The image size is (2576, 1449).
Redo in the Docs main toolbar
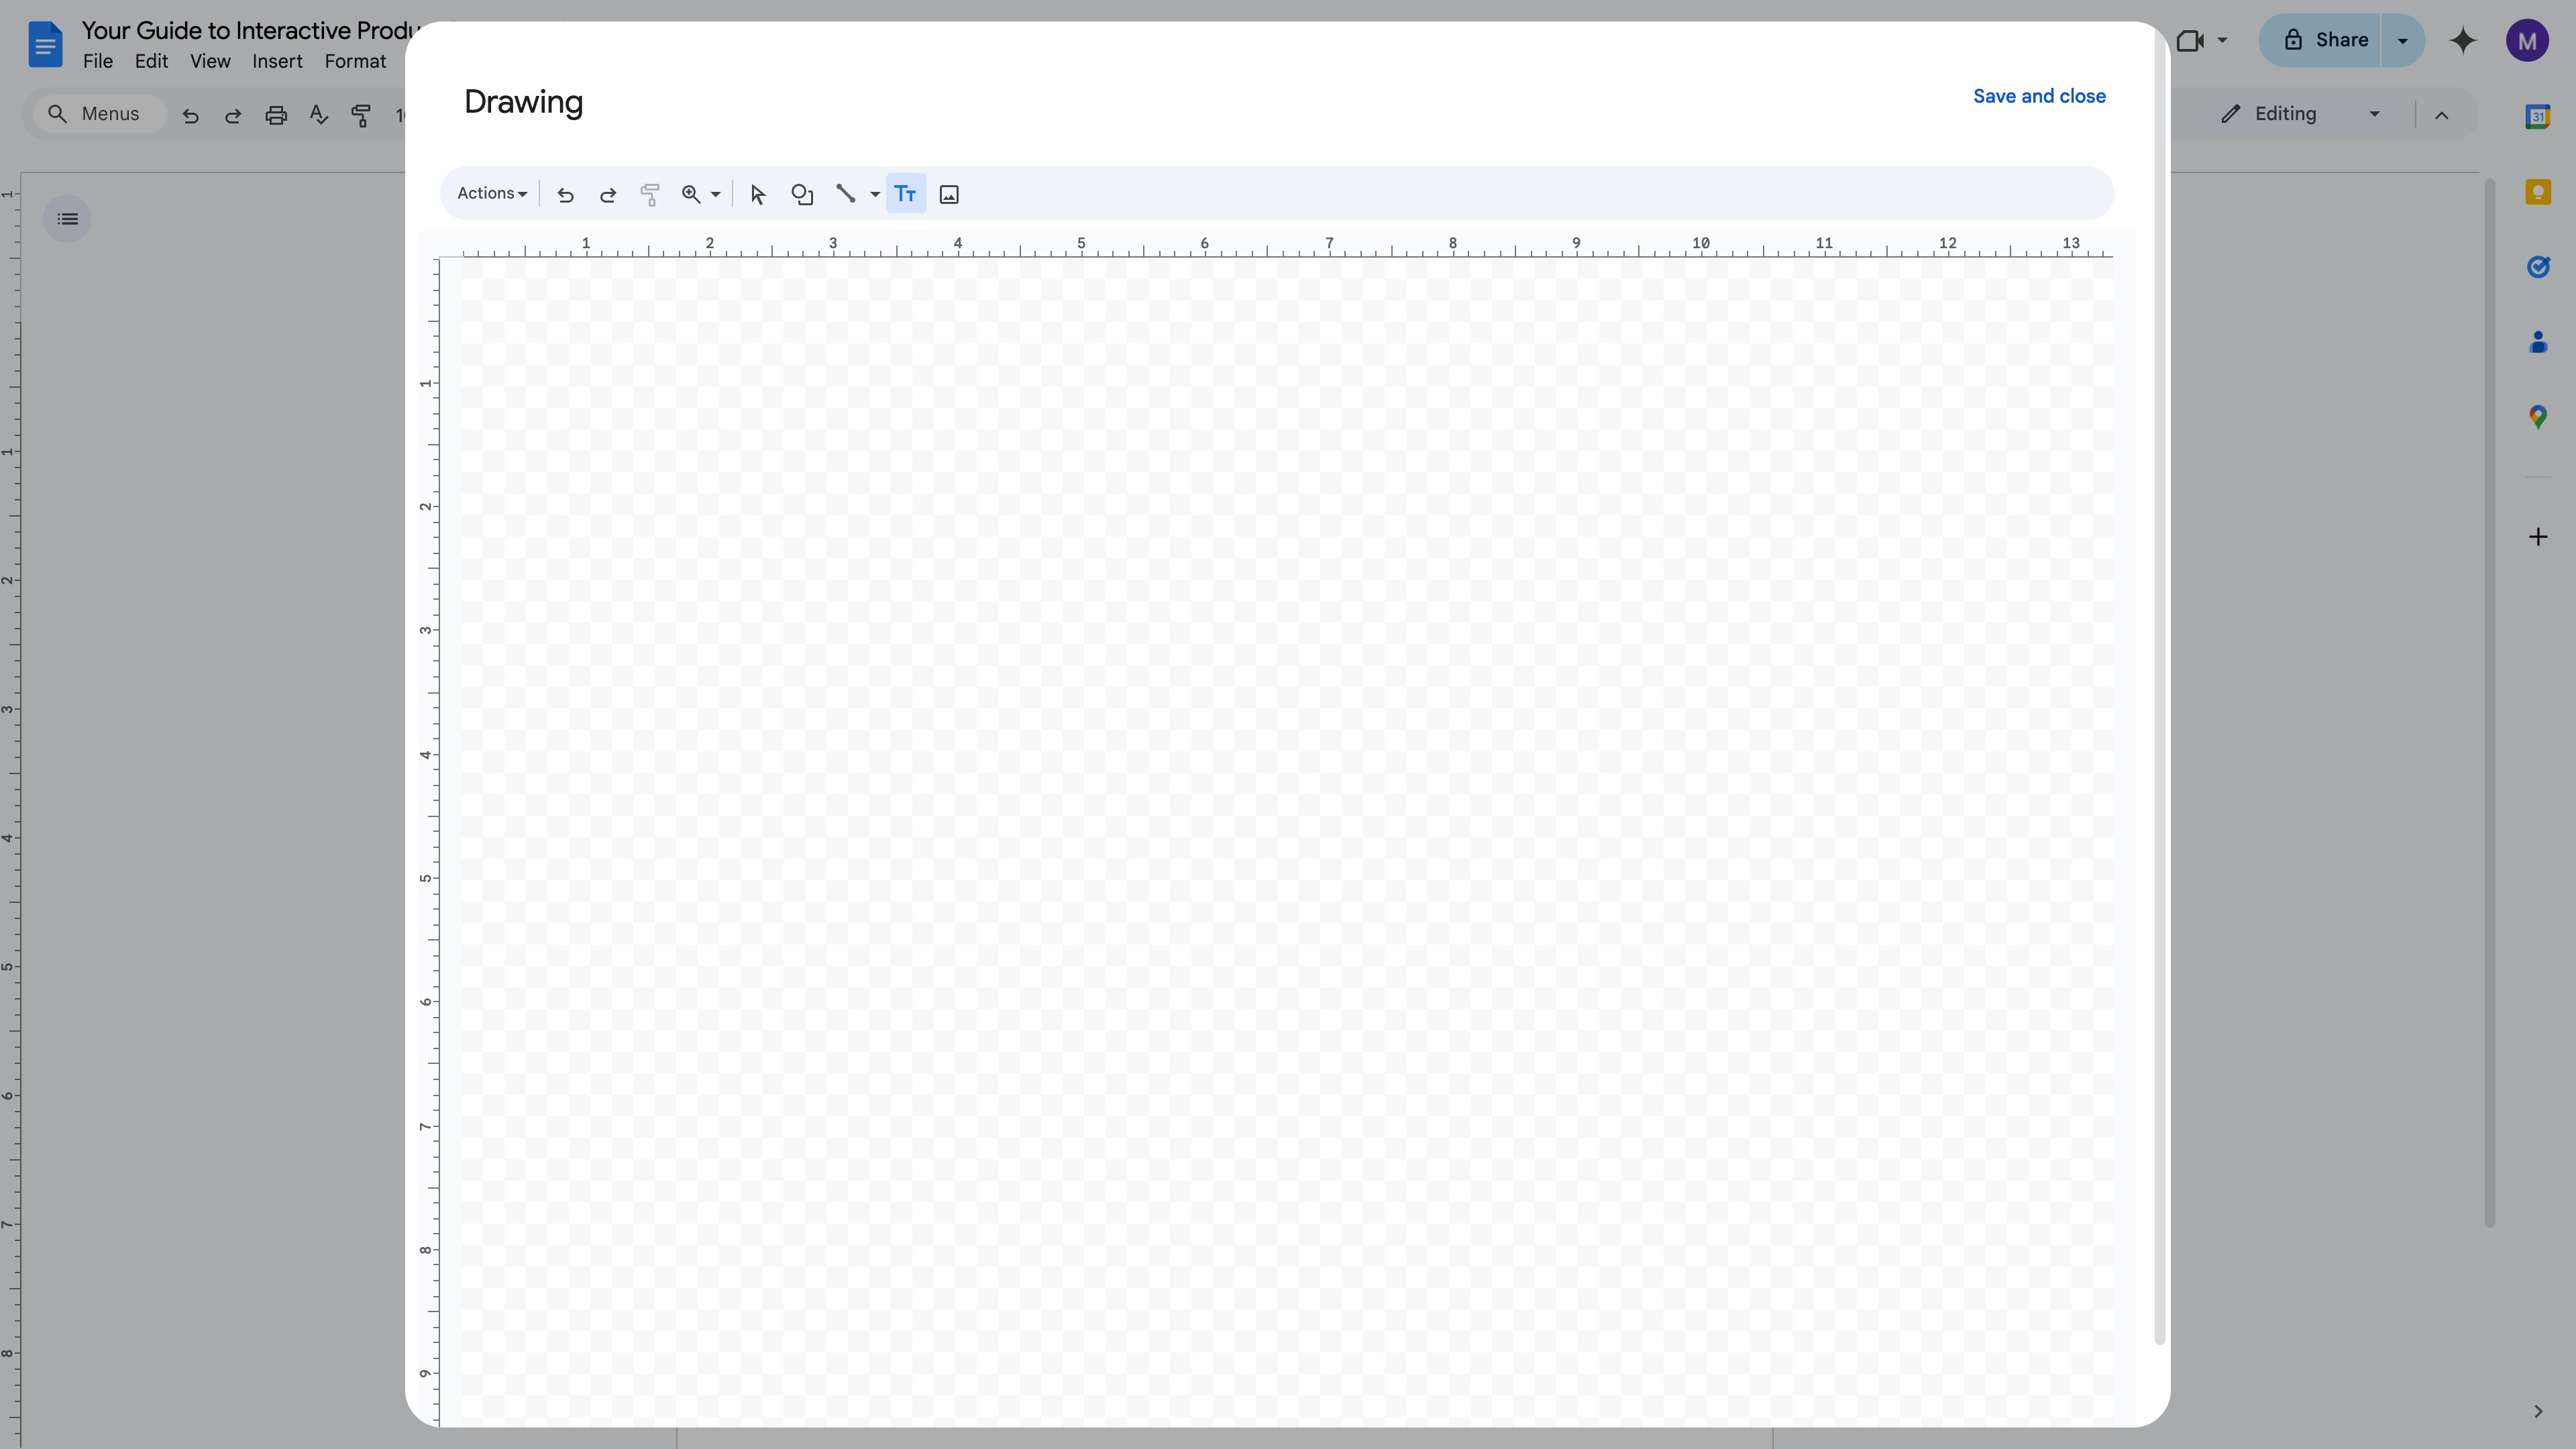pos(233,115)
